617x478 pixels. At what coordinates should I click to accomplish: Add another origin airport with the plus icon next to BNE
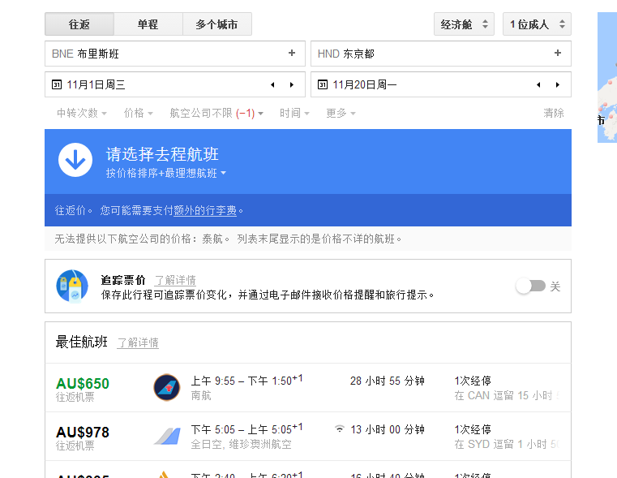coord(292,53)
